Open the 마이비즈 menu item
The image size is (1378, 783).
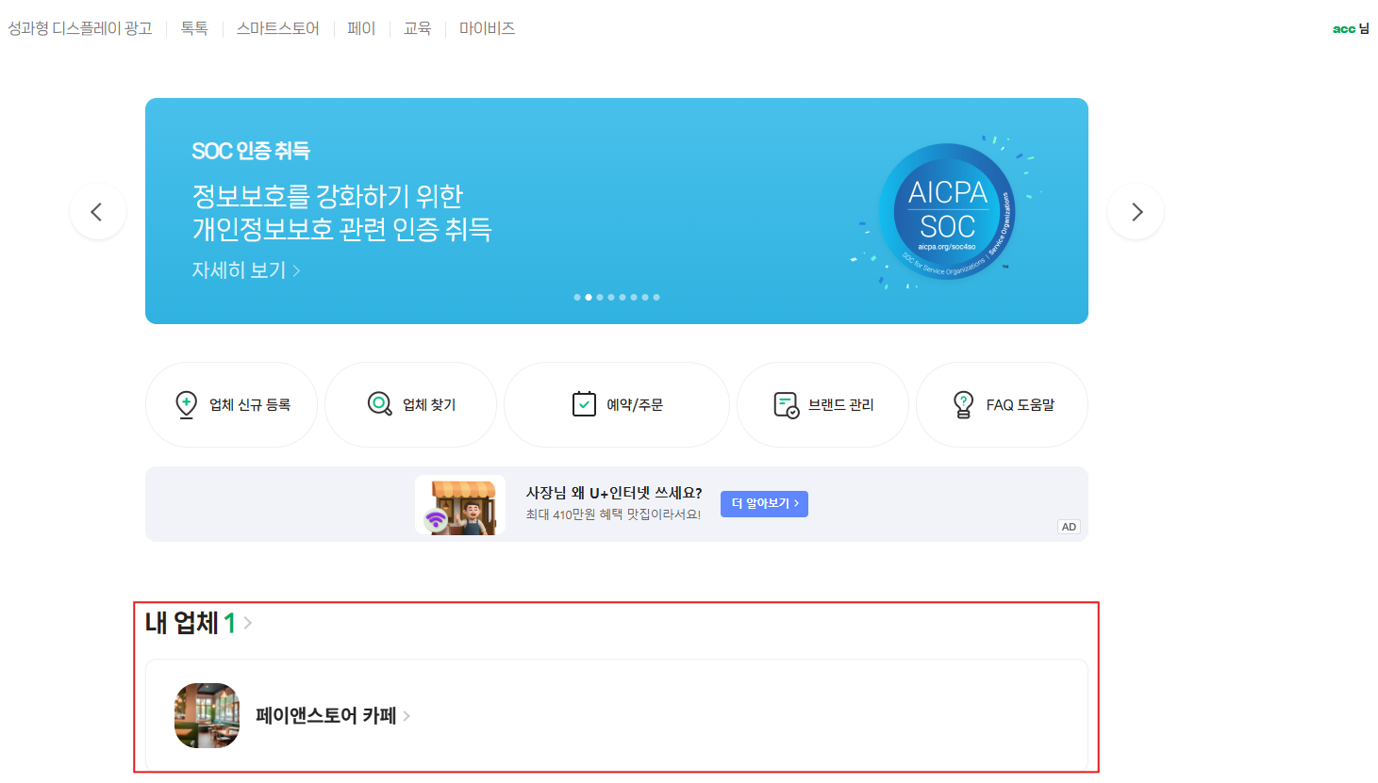(x=488, y=28)
